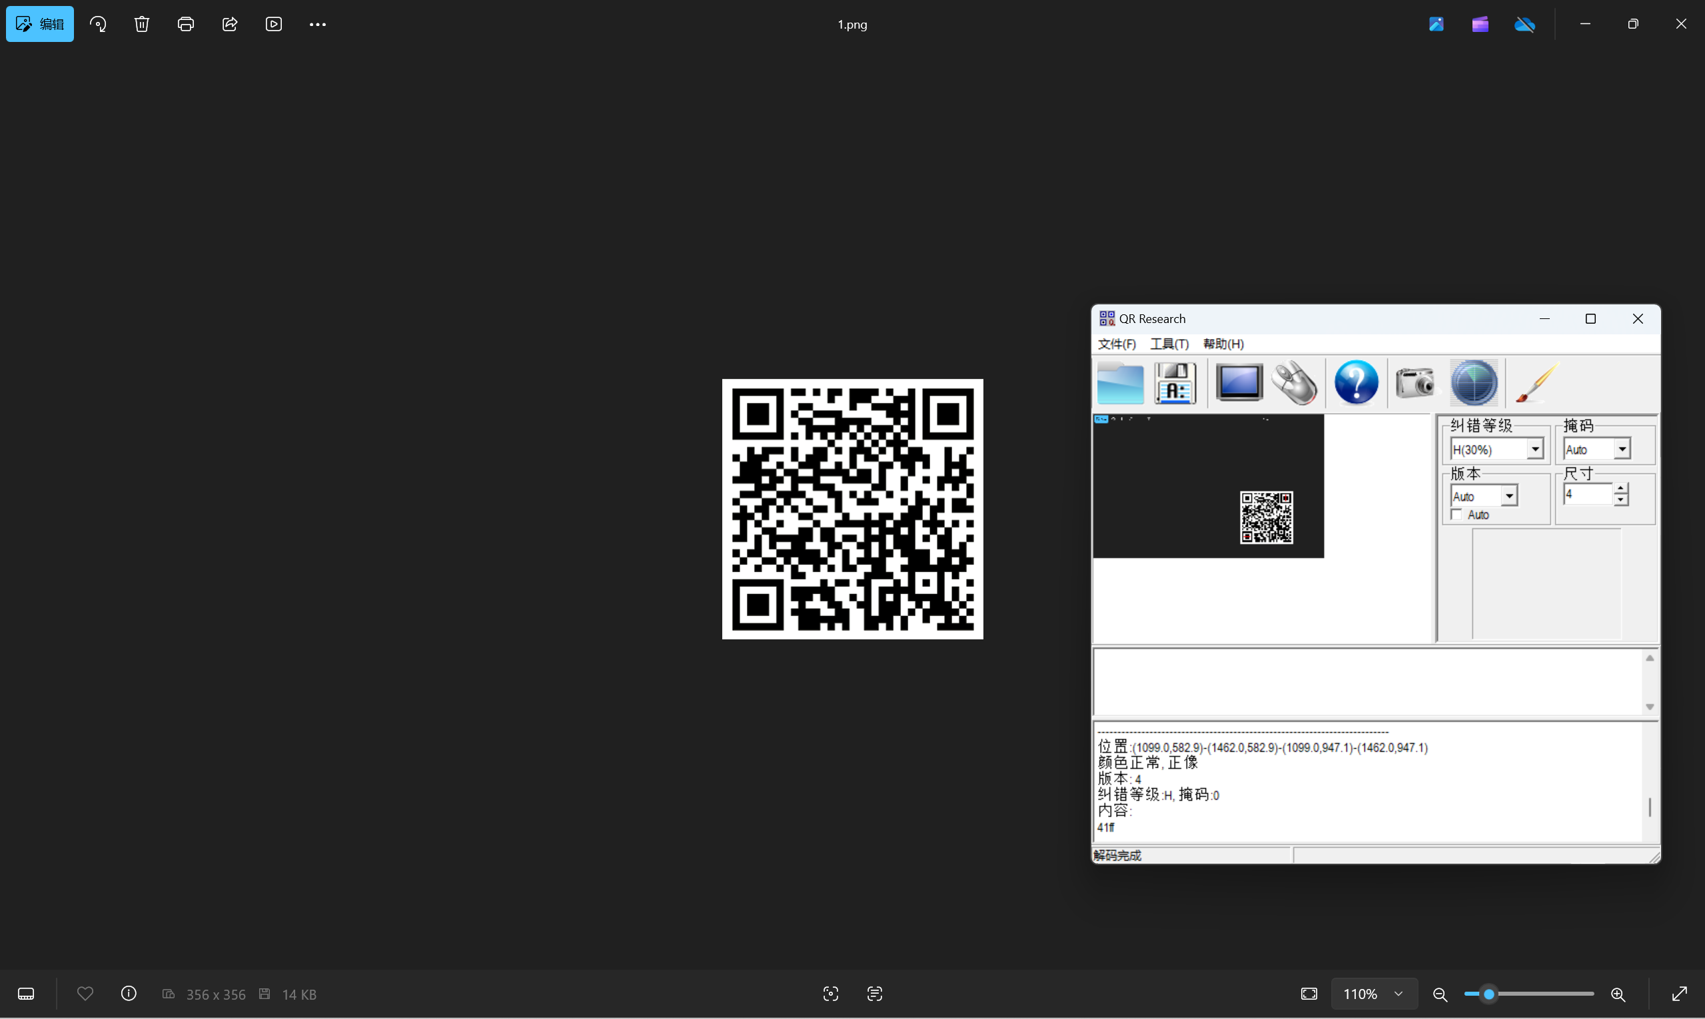Close the QR Research window

(x=1638, y=318)
